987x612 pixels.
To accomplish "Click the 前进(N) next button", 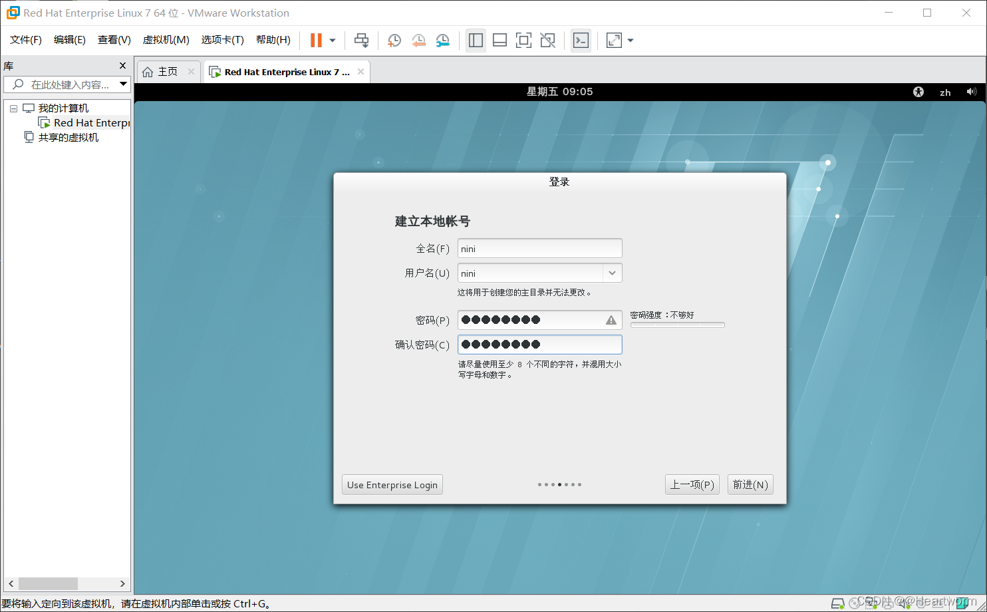I will [x=750, y=485].
